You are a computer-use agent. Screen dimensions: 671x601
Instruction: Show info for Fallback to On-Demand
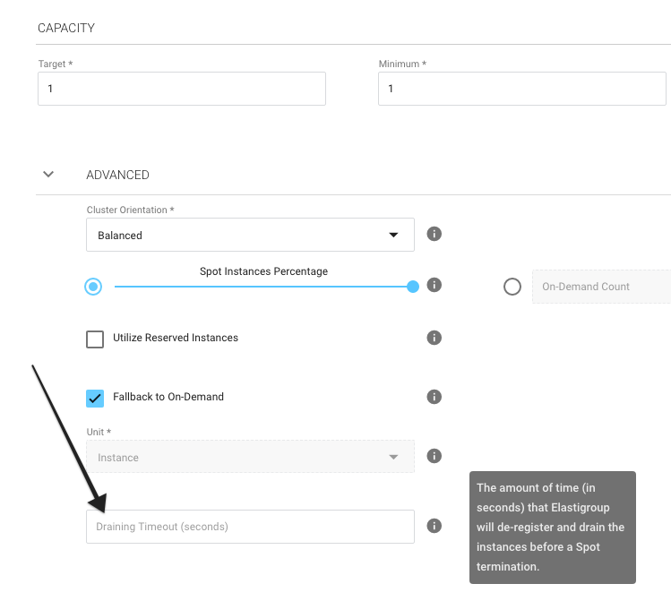[x=434, y=397]
